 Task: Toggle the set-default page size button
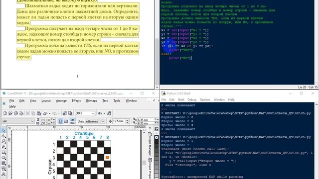pyautogui.click(x=72, y=121)
